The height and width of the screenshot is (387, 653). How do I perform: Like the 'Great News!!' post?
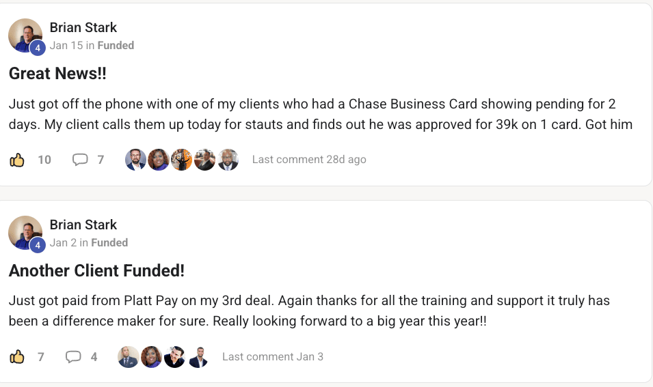[17, 160]
